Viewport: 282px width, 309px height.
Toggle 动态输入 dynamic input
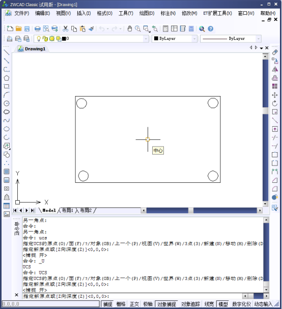(263, 304)
